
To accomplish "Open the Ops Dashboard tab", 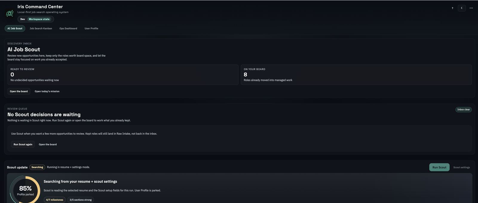I will pyautogui.click(x=68, y=28).
